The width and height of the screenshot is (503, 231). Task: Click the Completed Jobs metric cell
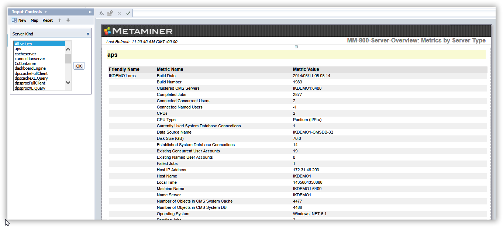172,94
